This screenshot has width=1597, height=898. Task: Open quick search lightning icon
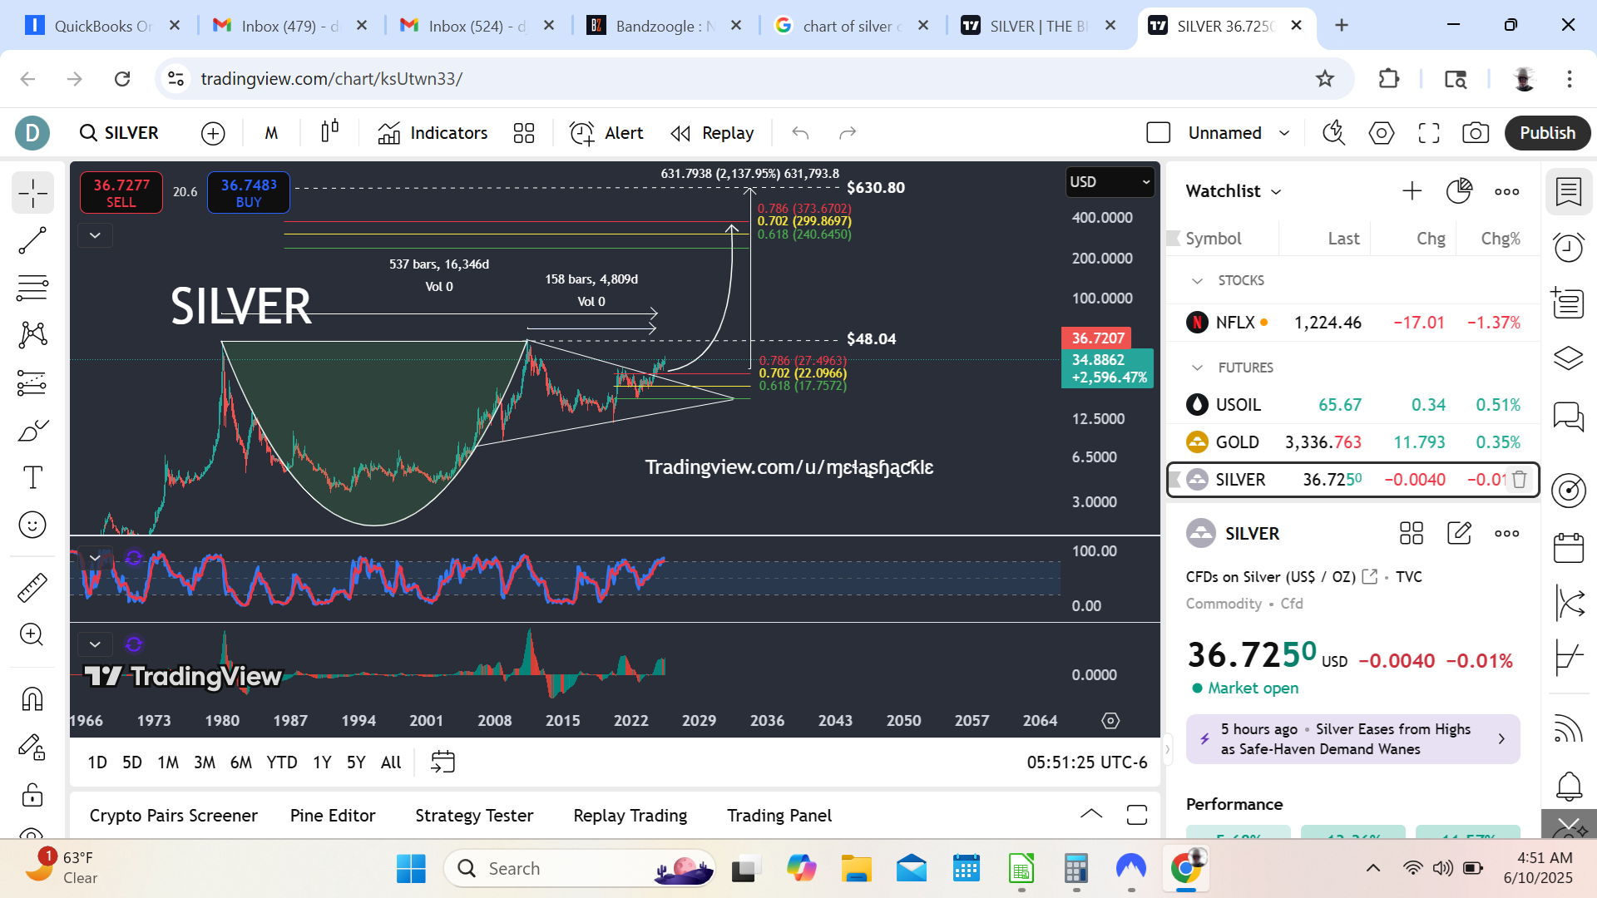tap(1334, 133)
